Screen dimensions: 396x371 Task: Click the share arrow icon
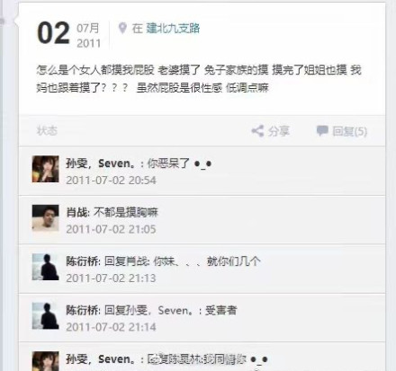257,131
